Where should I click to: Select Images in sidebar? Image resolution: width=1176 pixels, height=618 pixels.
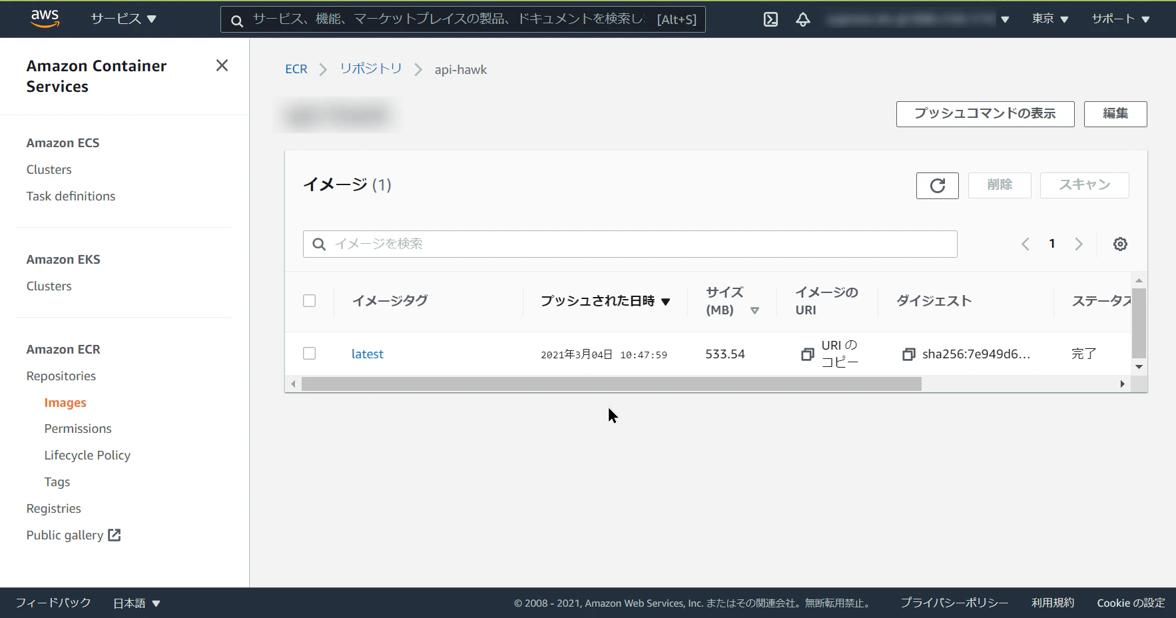click(x=65, y=403)
